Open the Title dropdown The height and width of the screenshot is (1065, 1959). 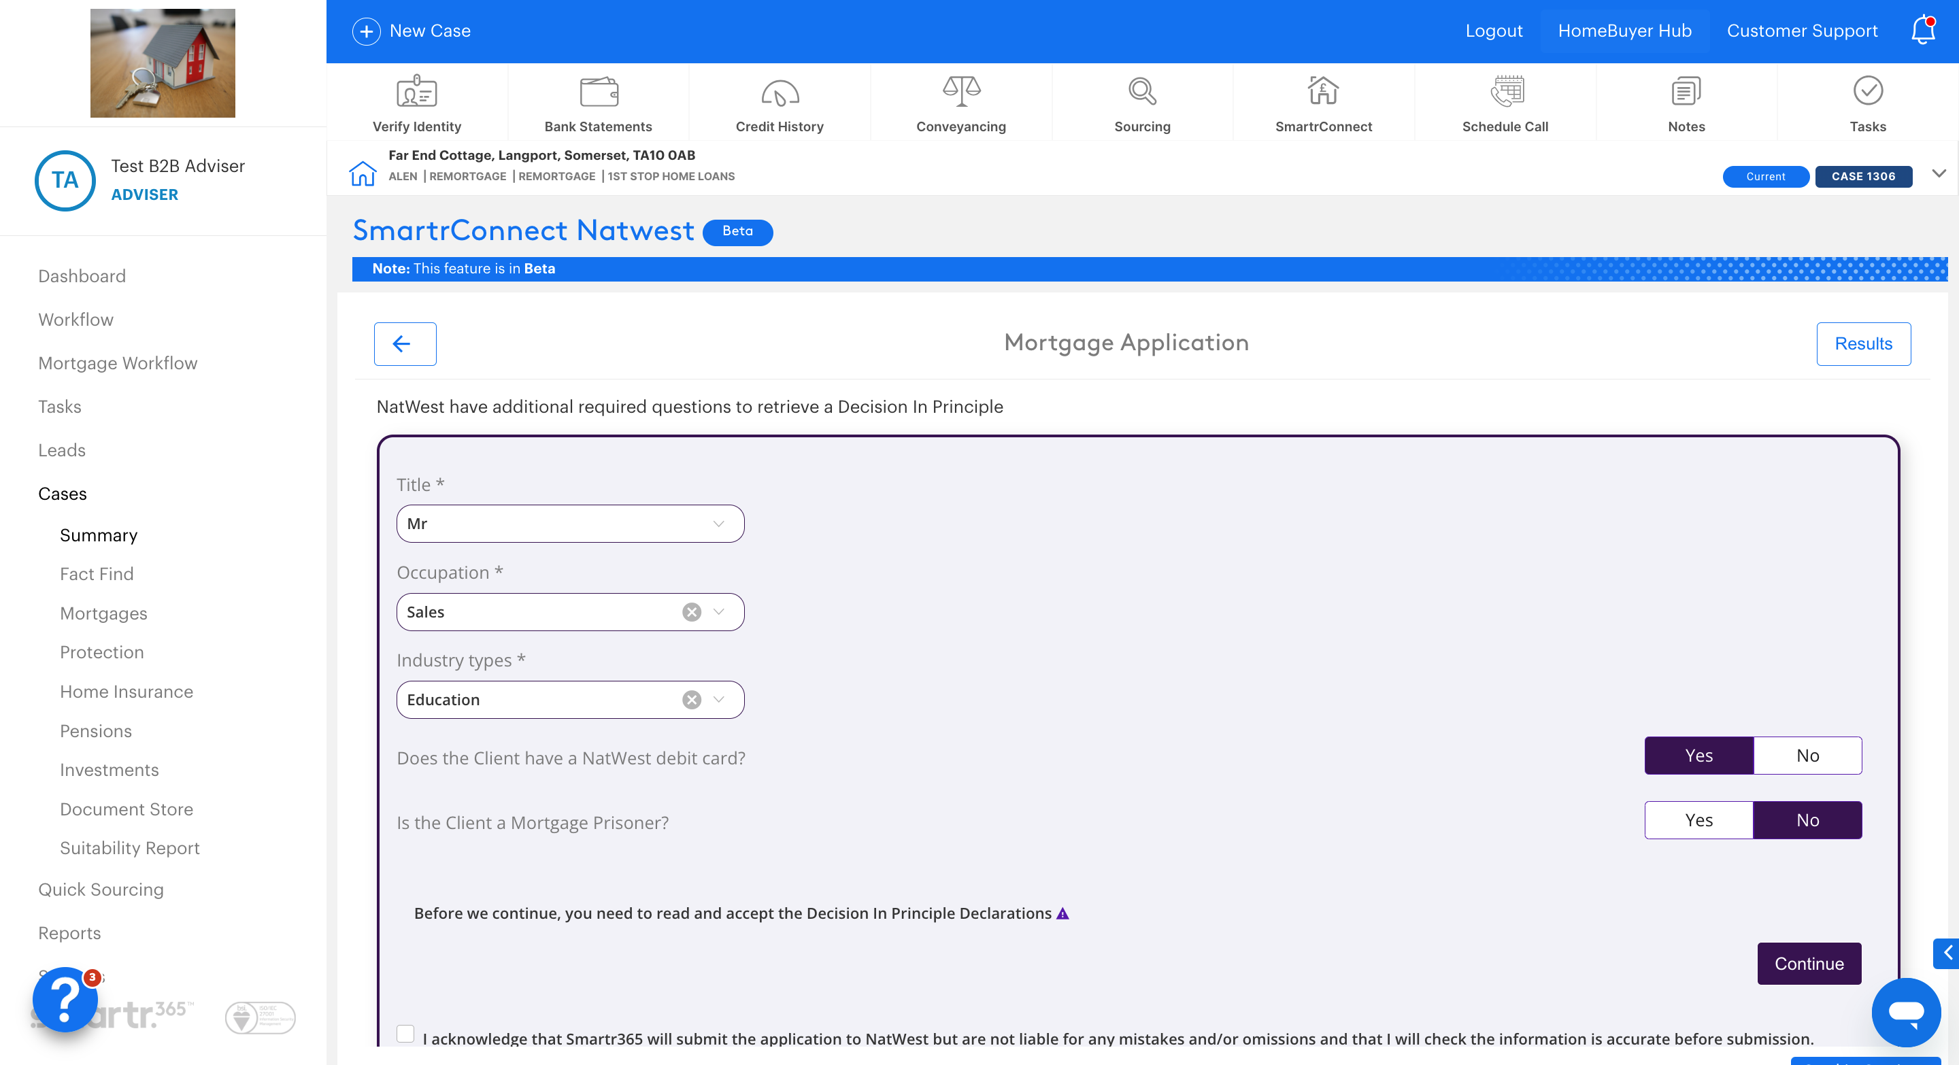[571, 524]
